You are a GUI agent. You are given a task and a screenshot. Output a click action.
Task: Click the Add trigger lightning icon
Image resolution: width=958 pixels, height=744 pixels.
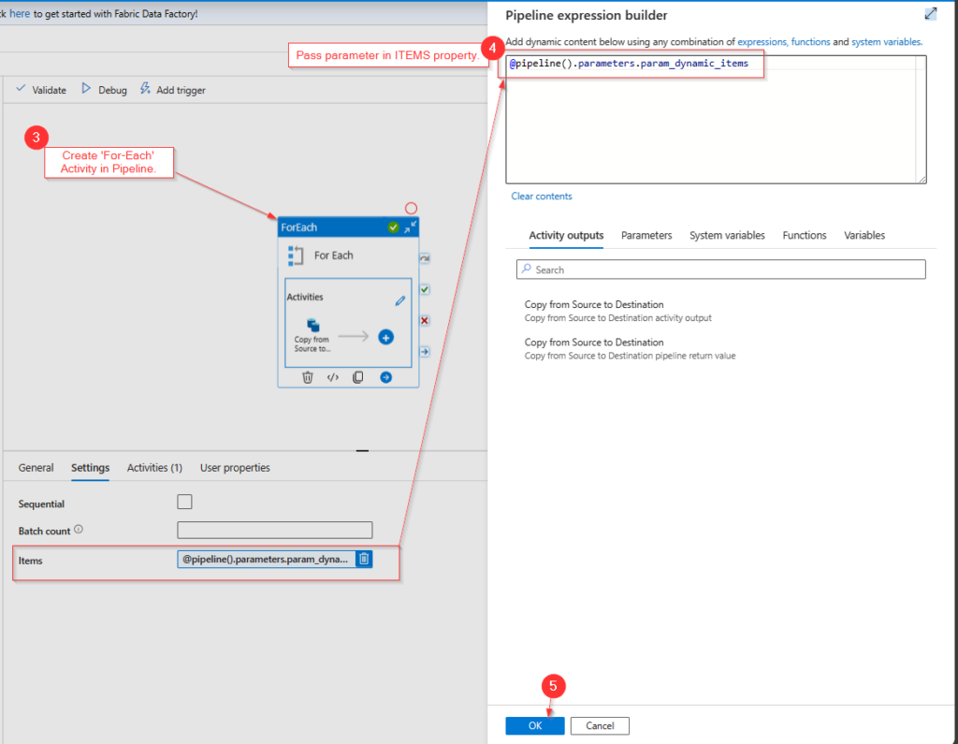pyautogui.click(x=145, y=89)
